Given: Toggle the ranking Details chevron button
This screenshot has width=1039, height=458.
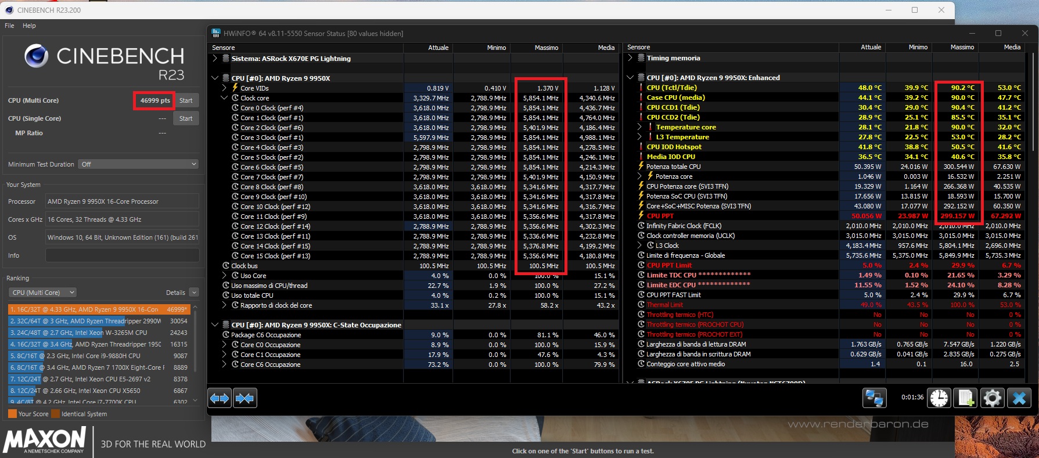Looking at the screenshot, I should click(194, 293).
